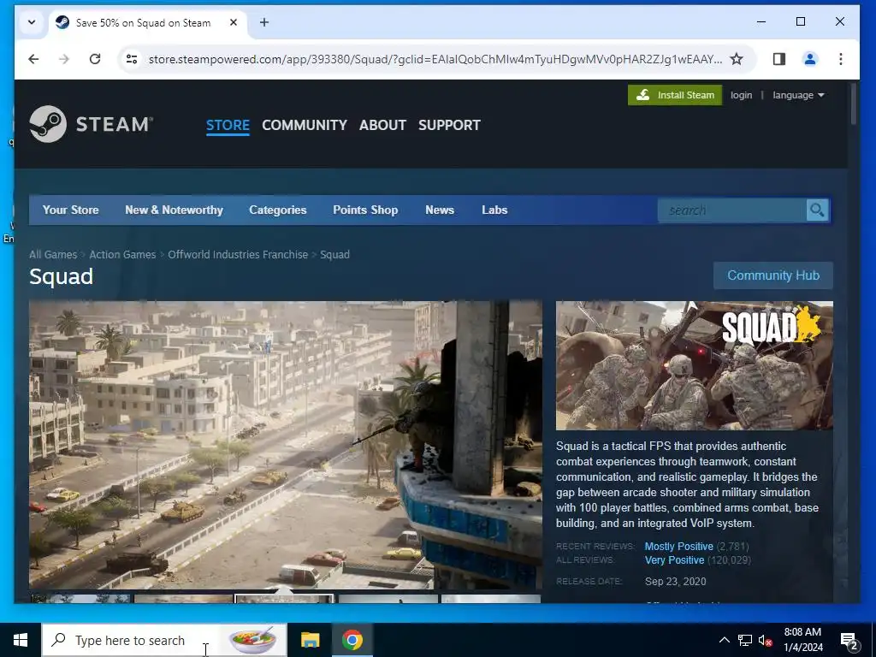Click the Chrome taskbar icon
This screenshot has width=876, height=657.
(352, 640)
